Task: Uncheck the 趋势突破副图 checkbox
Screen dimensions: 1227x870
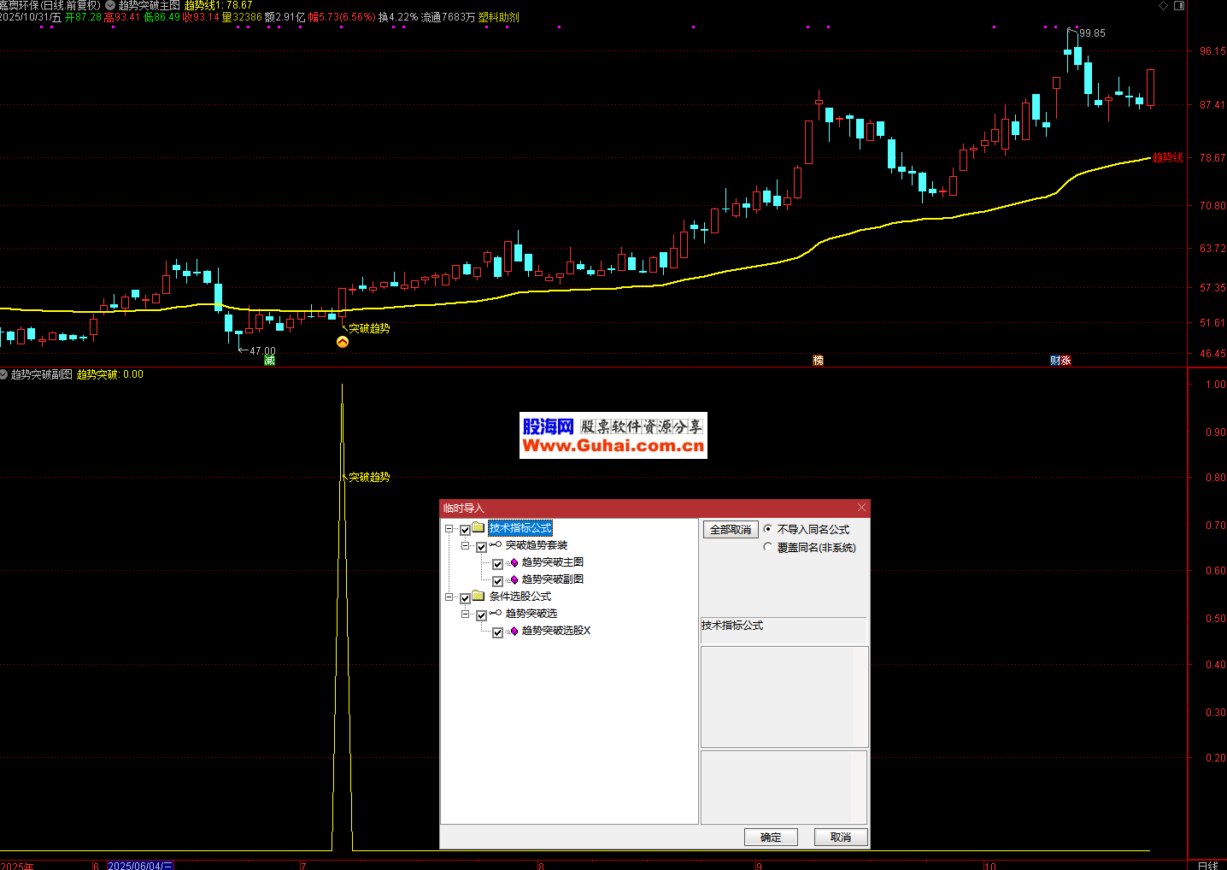Action: point(497,581)
